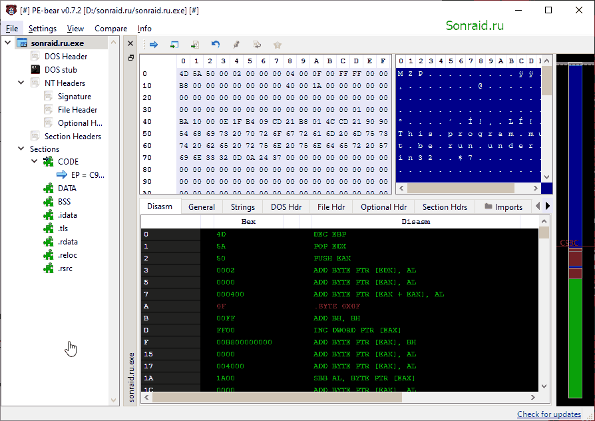Switch to the Section Hdrs tab
The image size is (595, 421).
(x=445, y=207)
